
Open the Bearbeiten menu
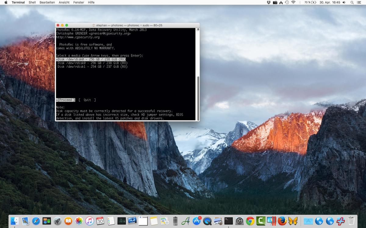pos(47,2)
